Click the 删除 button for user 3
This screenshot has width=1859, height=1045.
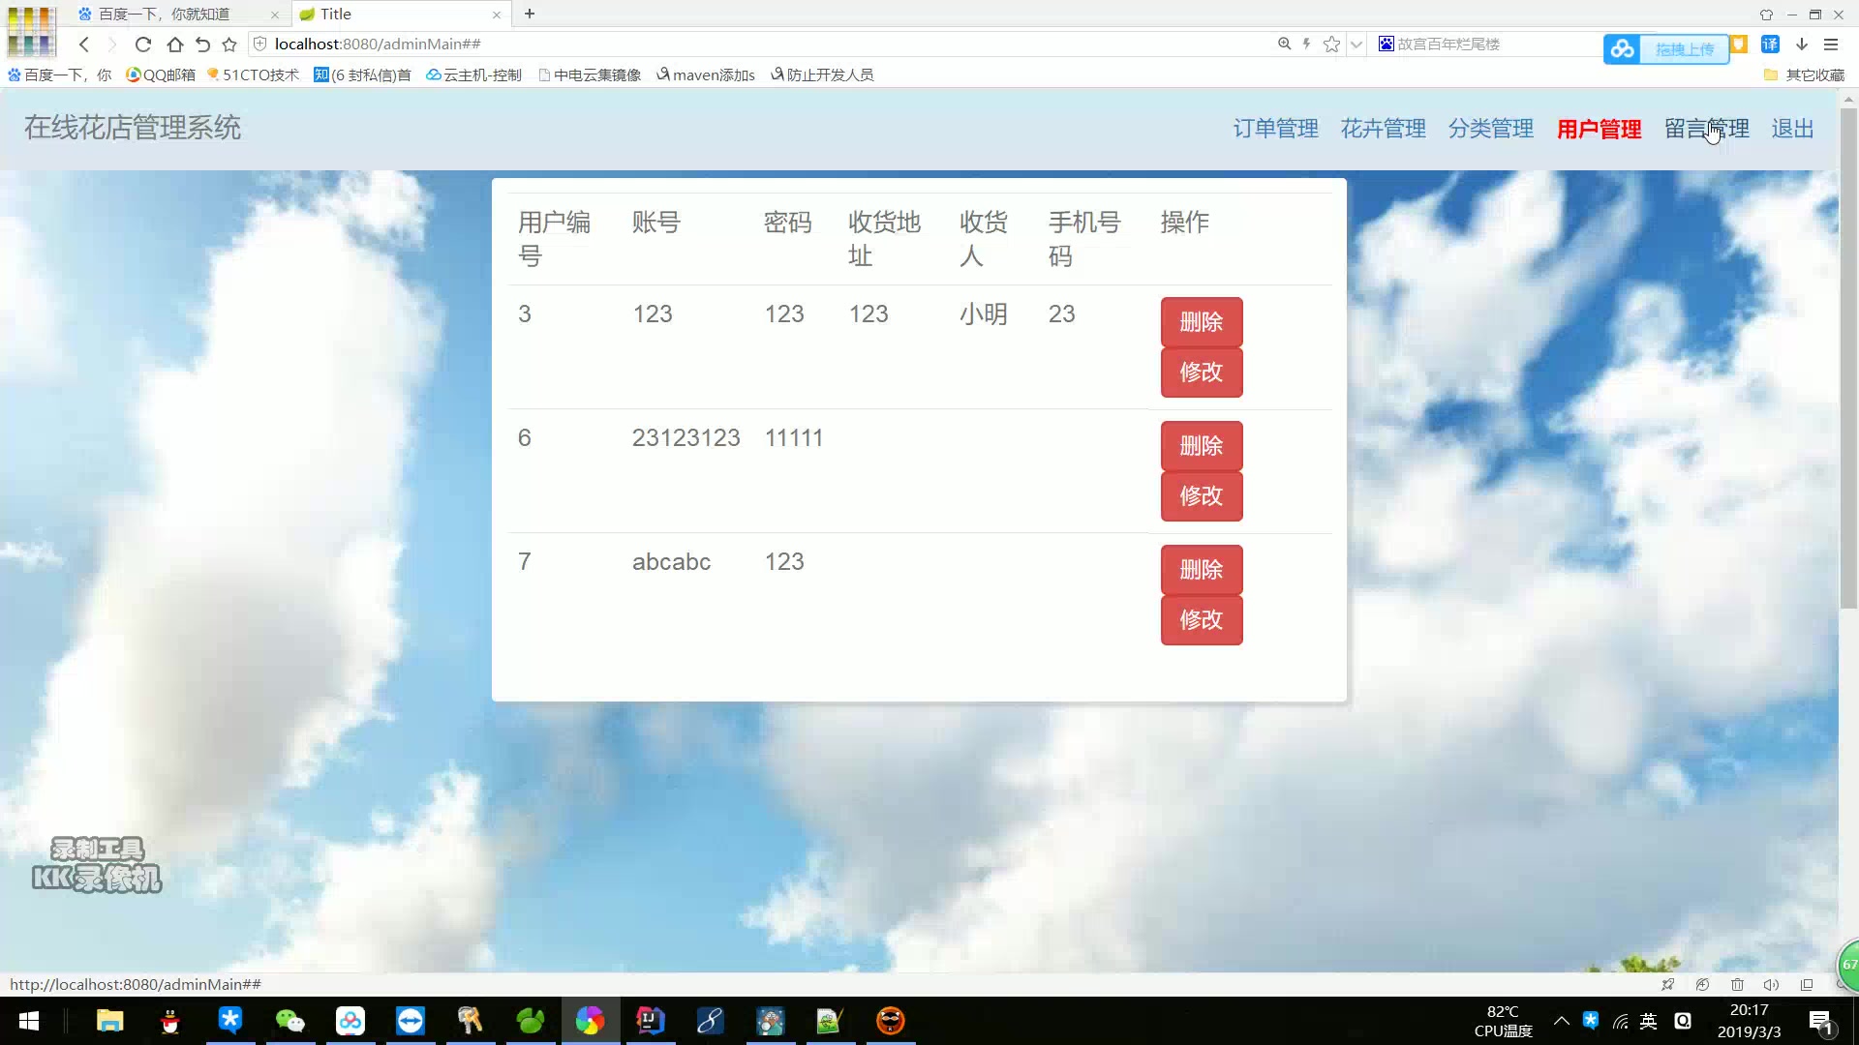tap(1201, 322)
